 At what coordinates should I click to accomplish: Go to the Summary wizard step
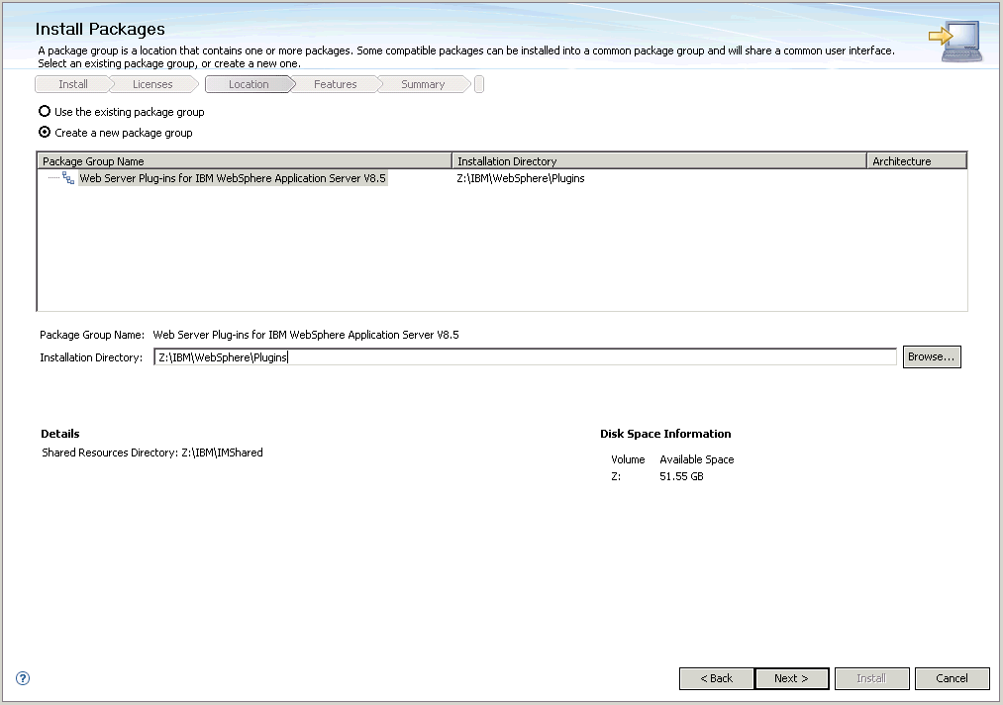coord(423,84)
